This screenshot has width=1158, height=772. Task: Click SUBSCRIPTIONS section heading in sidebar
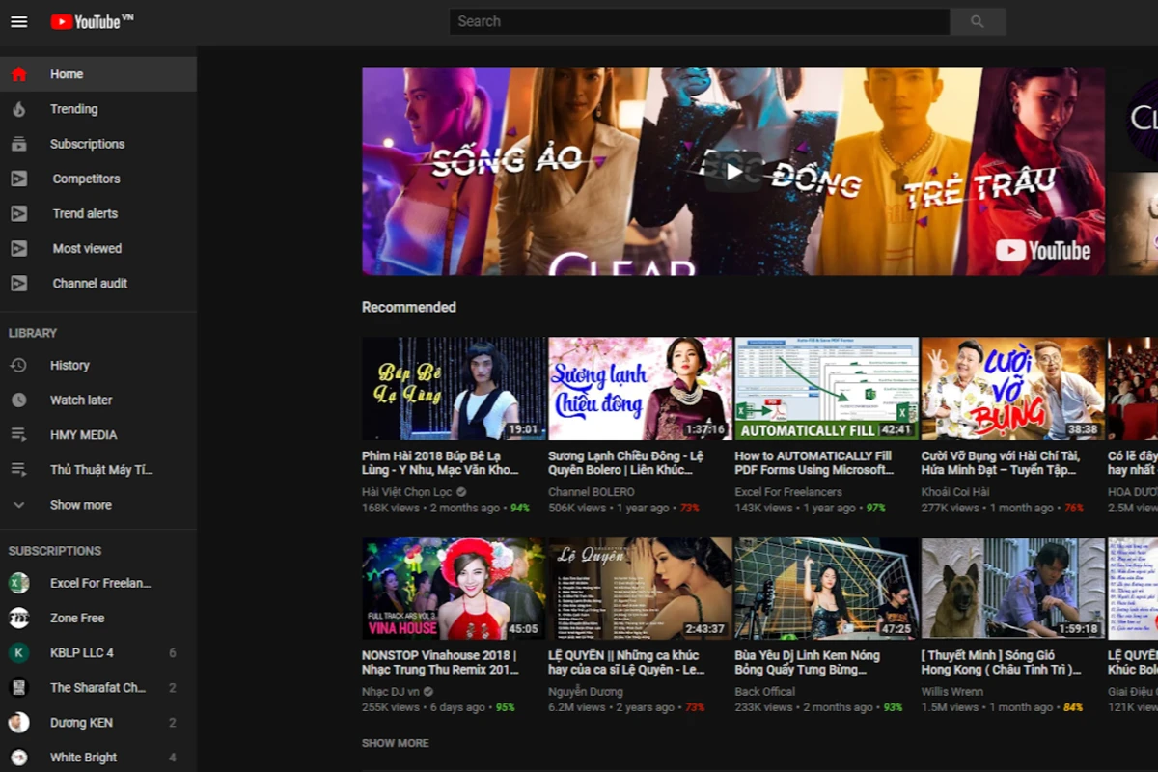coord(55,551)
